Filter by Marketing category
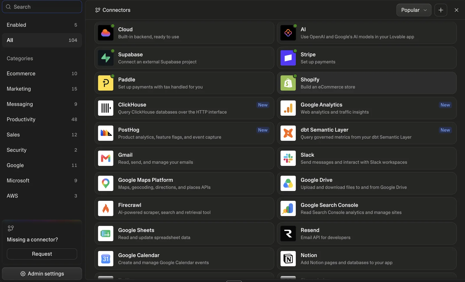 click(42, 89)
